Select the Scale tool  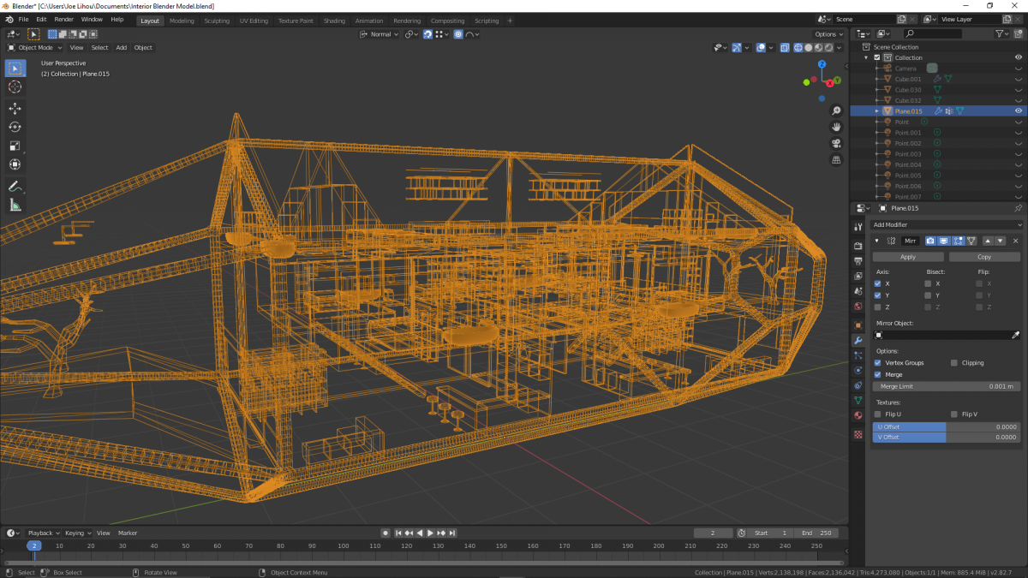coord(15,146)
